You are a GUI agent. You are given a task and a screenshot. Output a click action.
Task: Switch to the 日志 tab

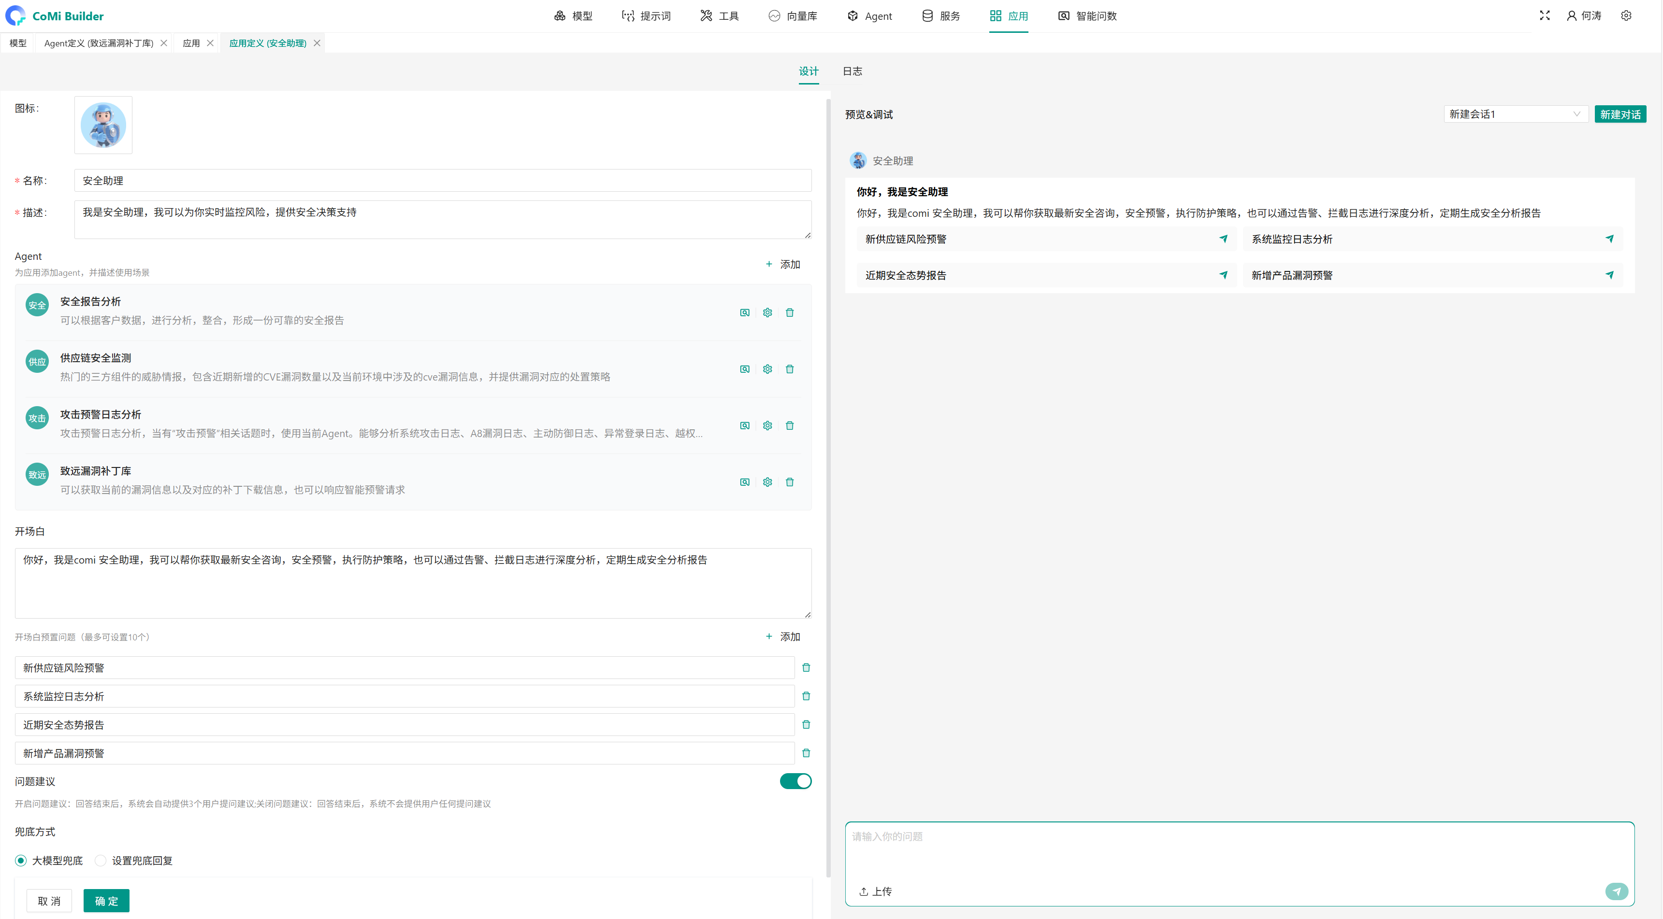tap(852, 71)
